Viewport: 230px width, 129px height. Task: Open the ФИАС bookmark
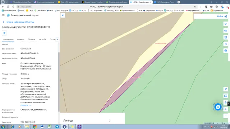tap(21, 10)
